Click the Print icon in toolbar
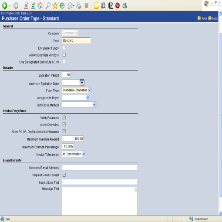222x222 pixels. pyautogui.click(x=79, y=6)
